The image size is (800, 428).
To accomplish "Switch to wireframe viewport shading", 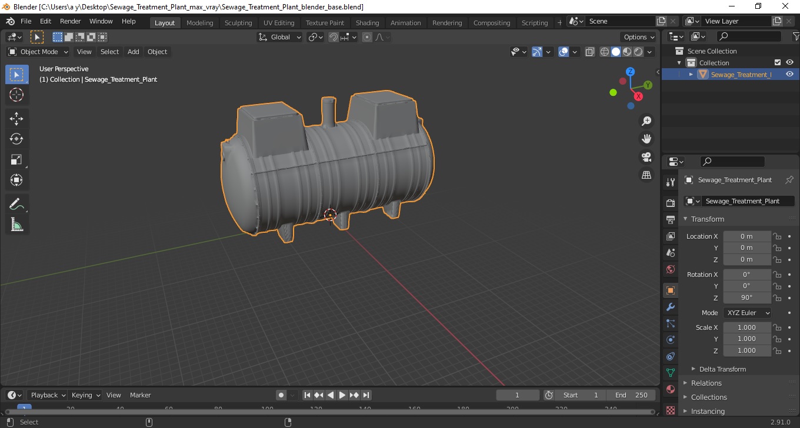I will coord(605,52).
